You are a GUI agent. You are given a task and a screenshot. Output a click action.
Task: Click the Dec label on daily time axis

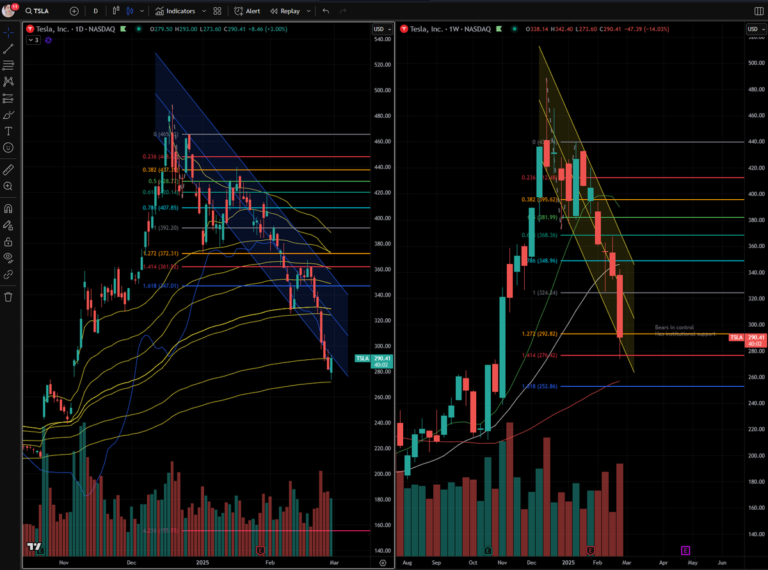tap(132, 562)
